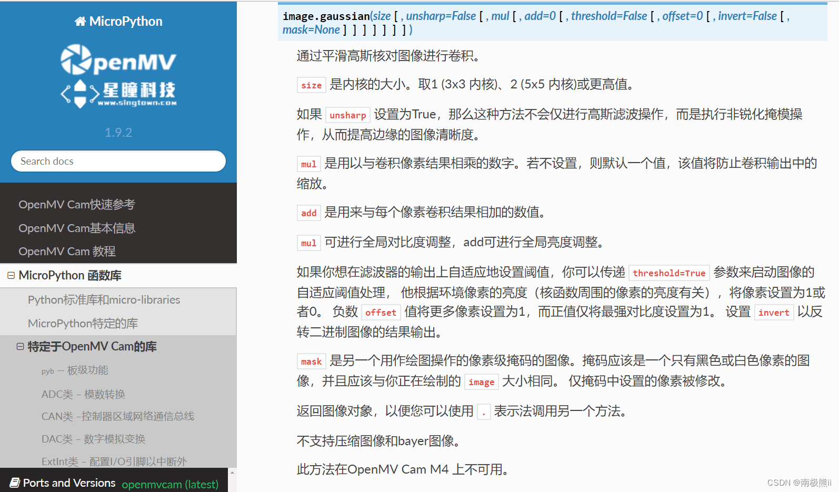Open ADC类 – 模数转换 page

[83, 394]
